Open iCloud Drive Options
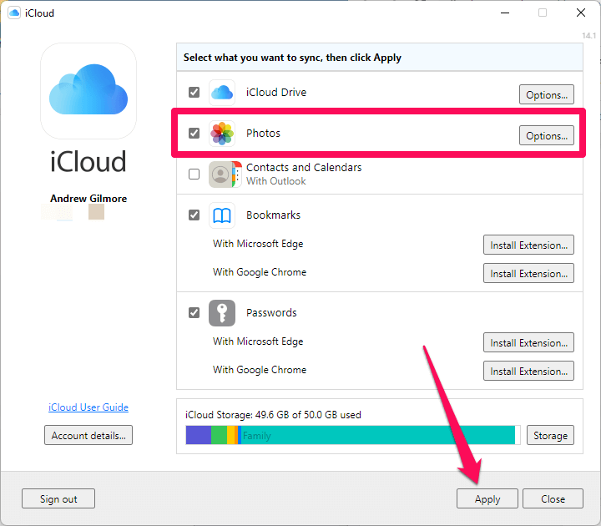The height and width of the screenshot is (526, 601). point(547,94)
